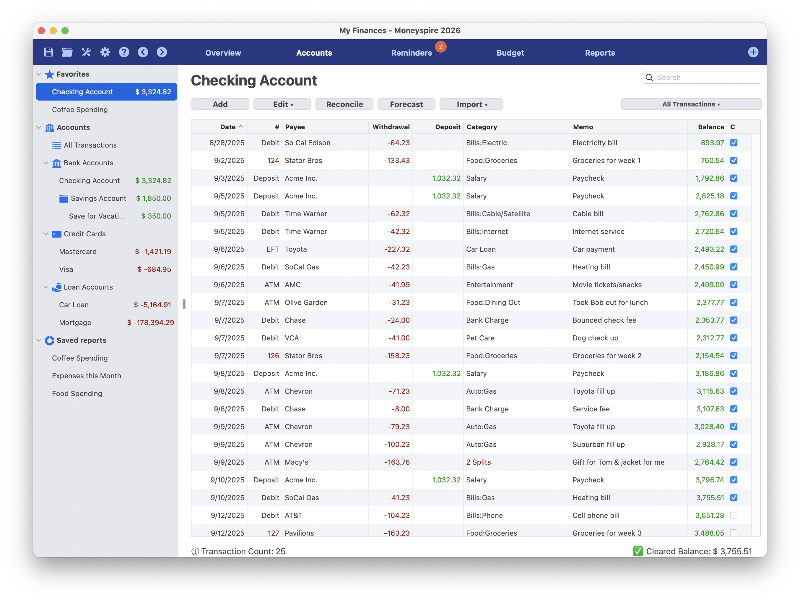Click the sidebar splitter divider handle

coord(184,304)
